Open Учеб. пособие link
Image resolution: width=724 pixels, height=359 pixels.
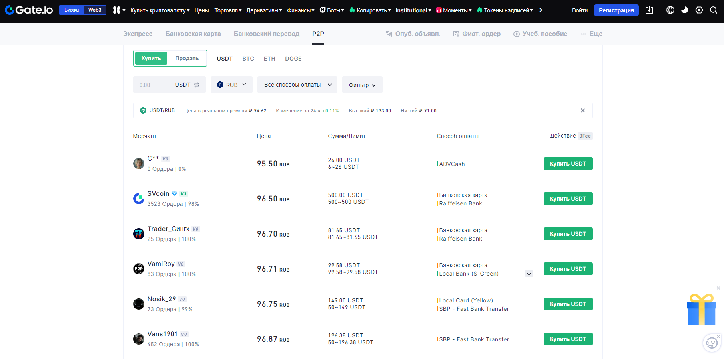click(x=540, y=34)
